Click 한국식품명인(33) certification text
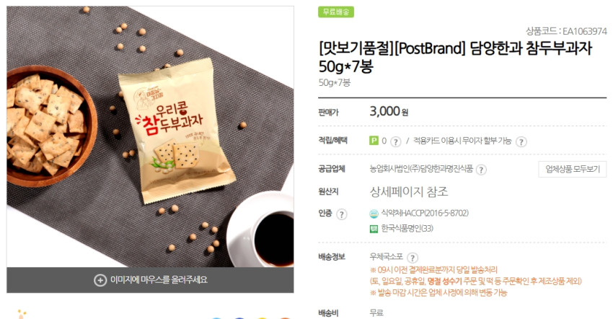This screenshot has height=319, width=613. pos(407,229)
